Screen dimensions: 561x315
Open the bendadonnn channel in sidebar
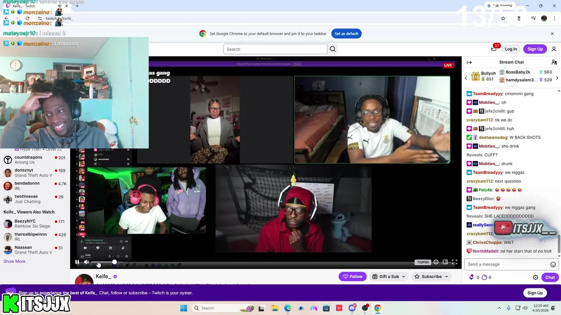tap(35, 186)
